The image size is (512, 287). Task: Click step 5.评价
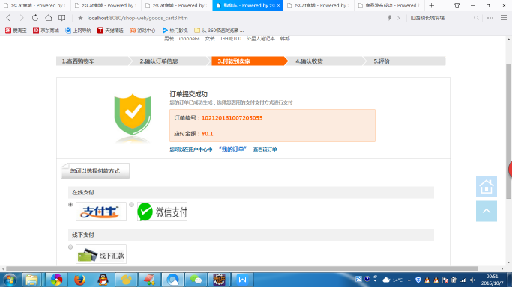[x=382, y=61]
